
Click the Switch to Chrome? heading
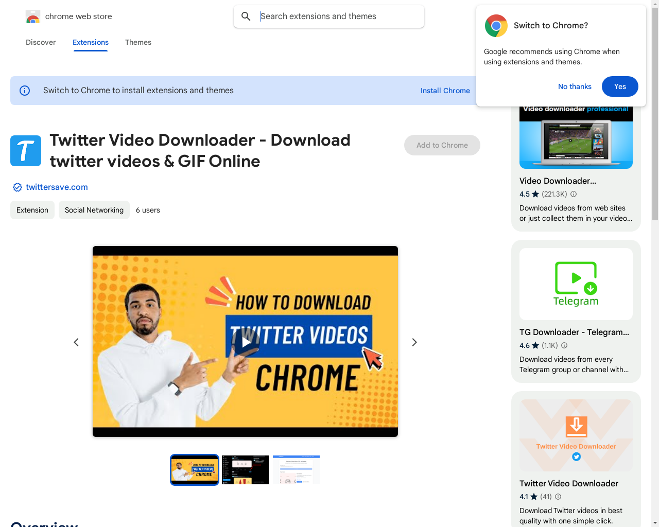pos(551,26)
